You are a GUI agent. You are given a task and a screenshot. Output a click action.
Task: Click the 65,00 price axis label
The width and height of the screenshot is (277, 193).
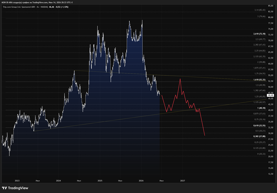point(271,52)
